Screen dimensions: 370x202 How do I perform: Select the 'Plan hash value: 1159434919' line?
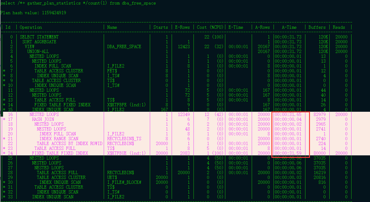coord(33,13)
